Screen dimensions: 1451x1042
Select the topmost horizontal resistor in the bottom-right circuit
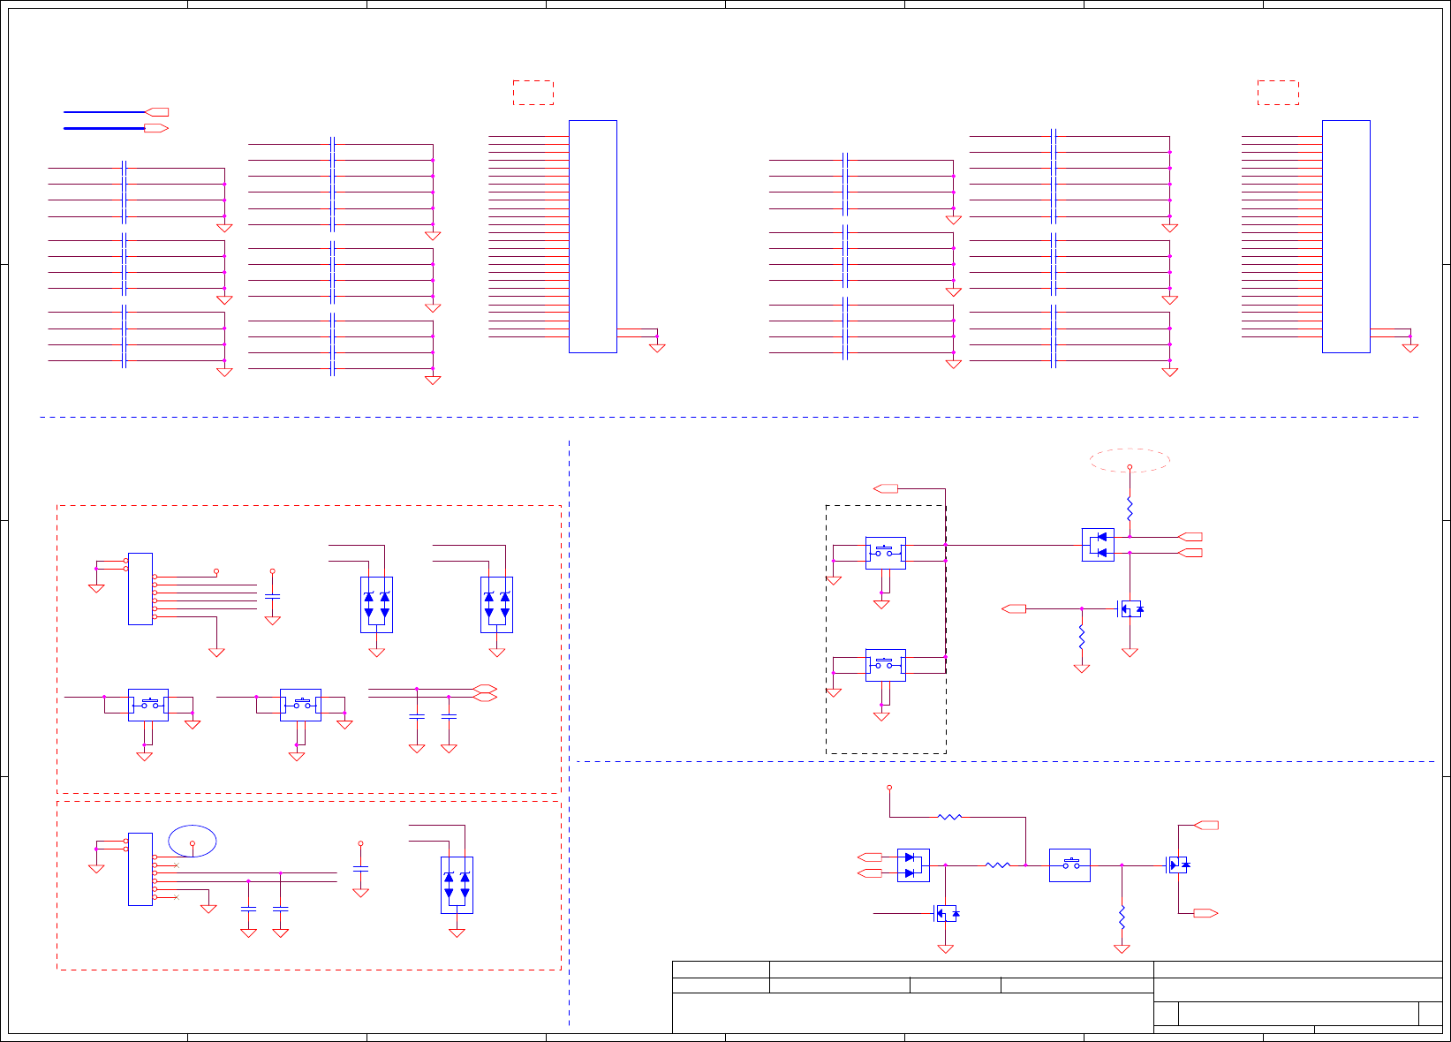[949, 817]
